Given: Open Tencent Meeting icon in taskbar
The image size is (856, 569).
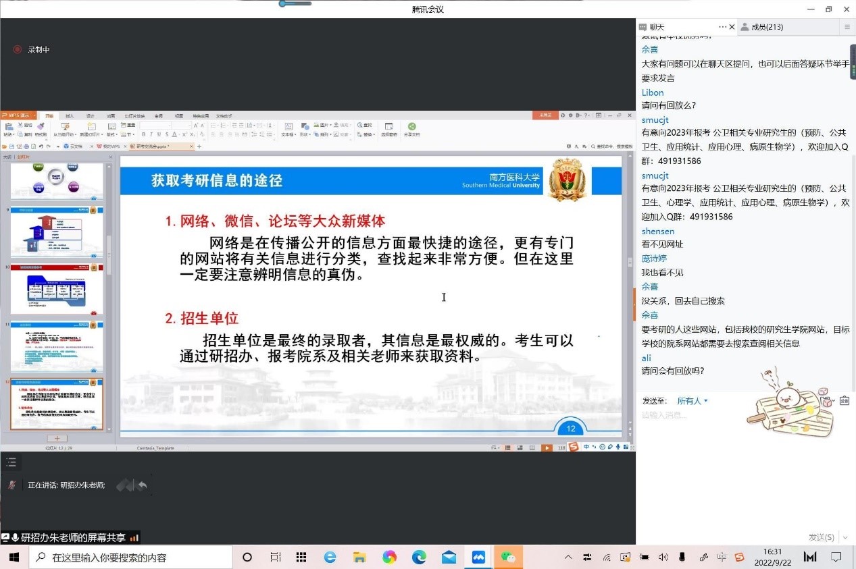Looking at the screenshot, I should [x=478, y=557].
